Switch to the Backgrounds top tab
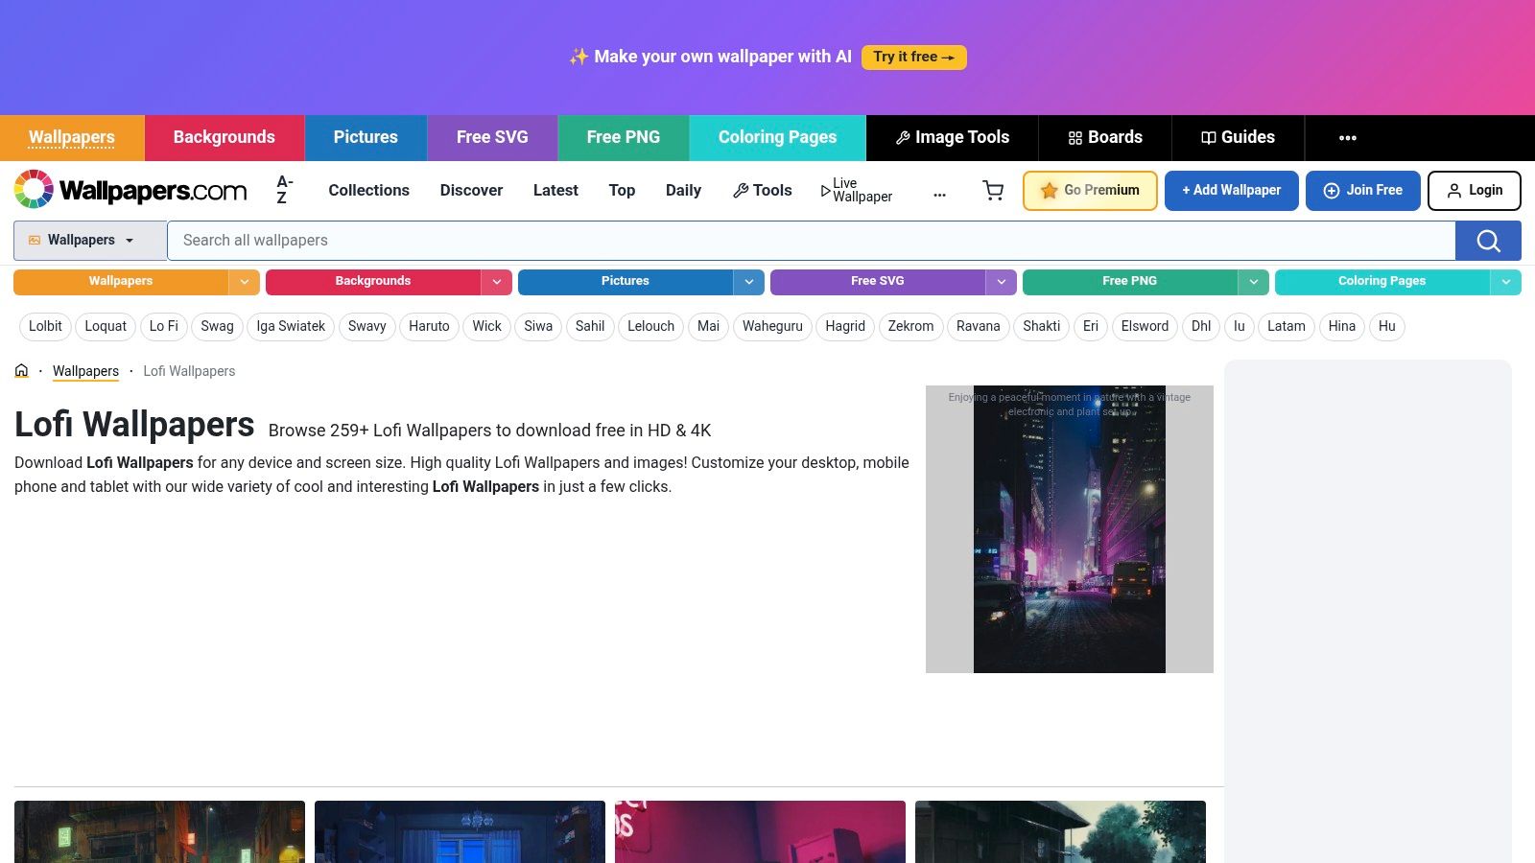This screenshot has height=863, width=1535. (x=224, y=137)
